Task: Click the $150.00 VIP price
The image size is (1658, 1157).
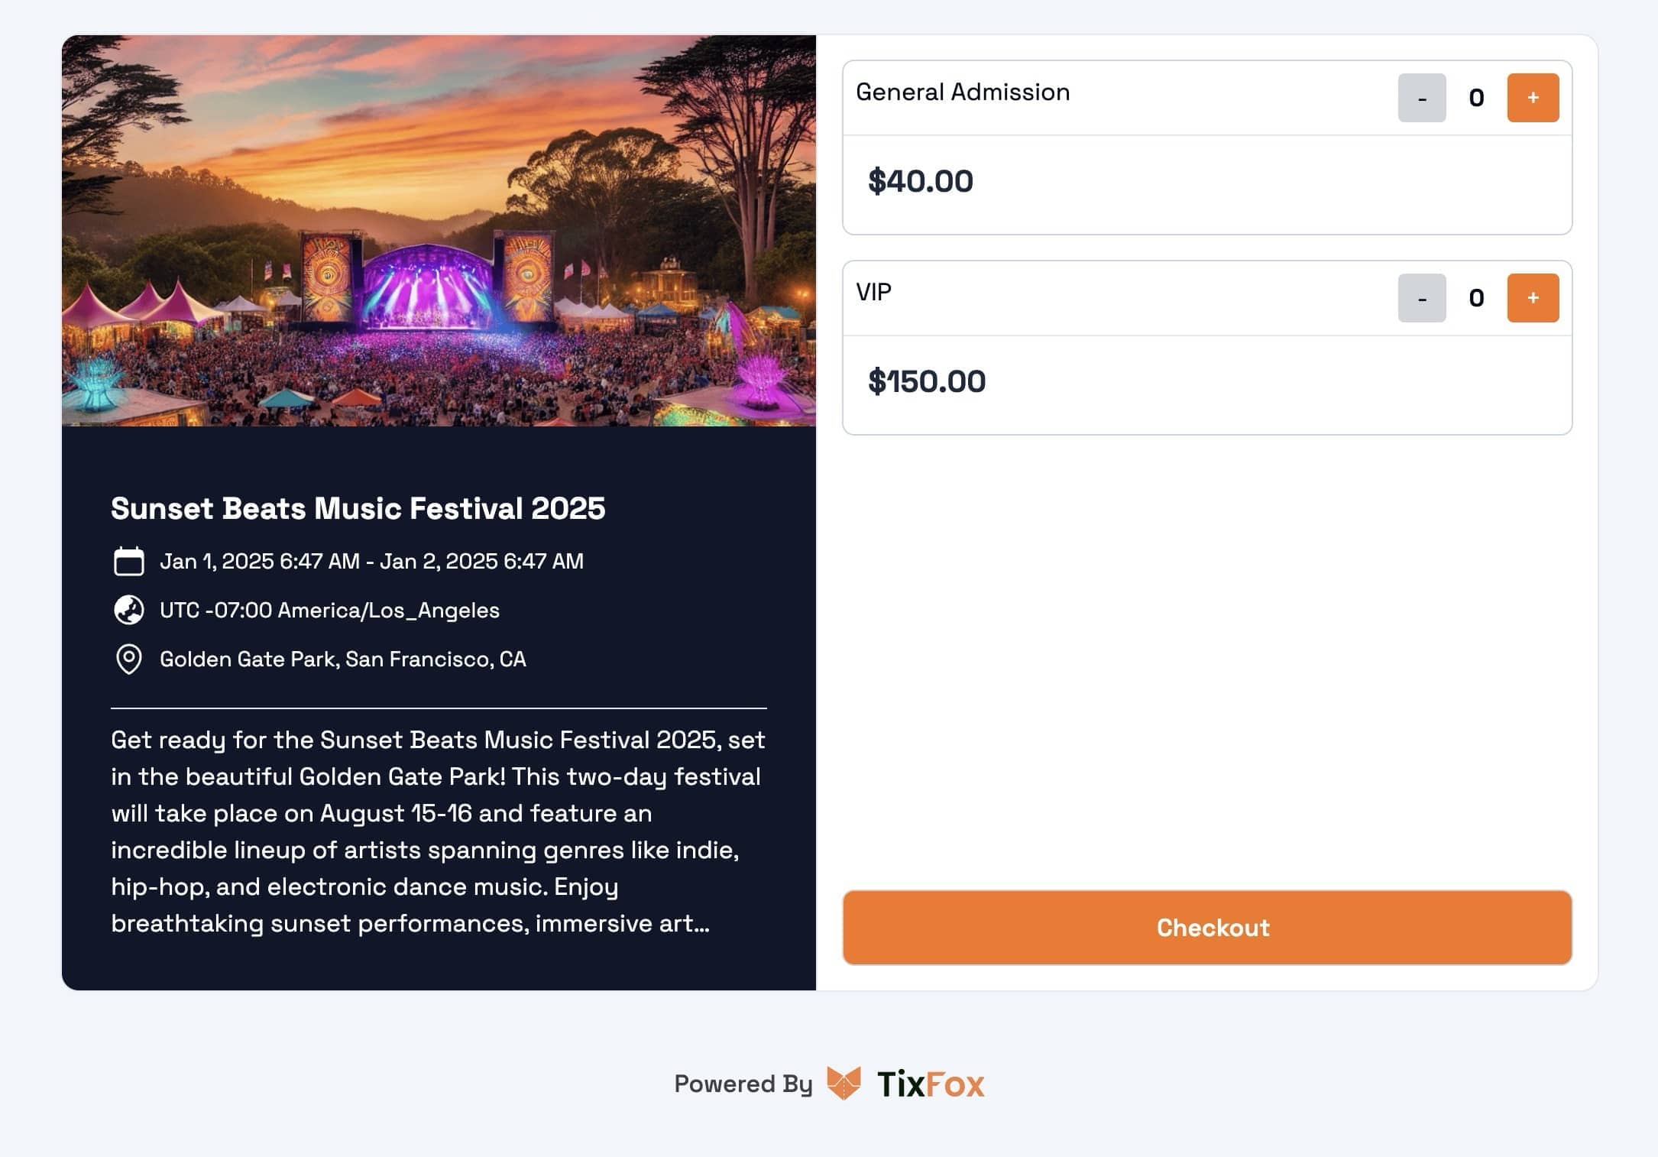Action: [x=926, y=381]
